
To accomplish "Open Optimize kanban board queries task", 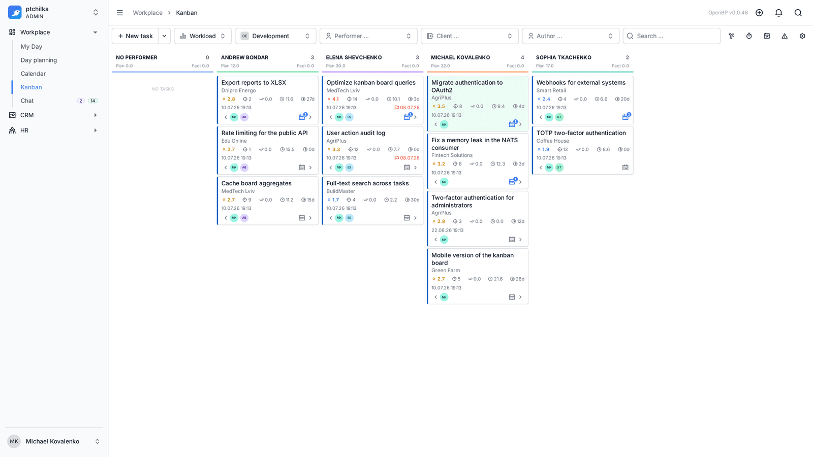I will pos(371,83).
